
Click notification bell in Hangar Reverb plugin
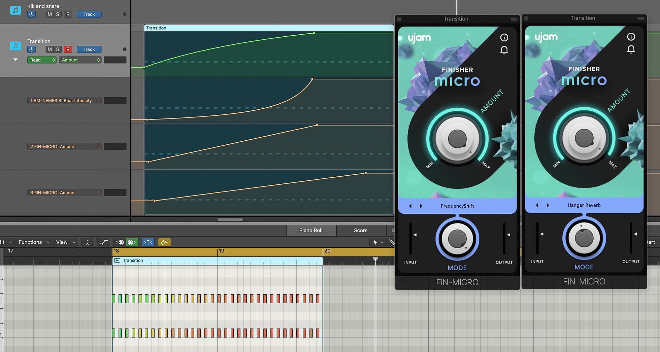[x=631, y=49]
